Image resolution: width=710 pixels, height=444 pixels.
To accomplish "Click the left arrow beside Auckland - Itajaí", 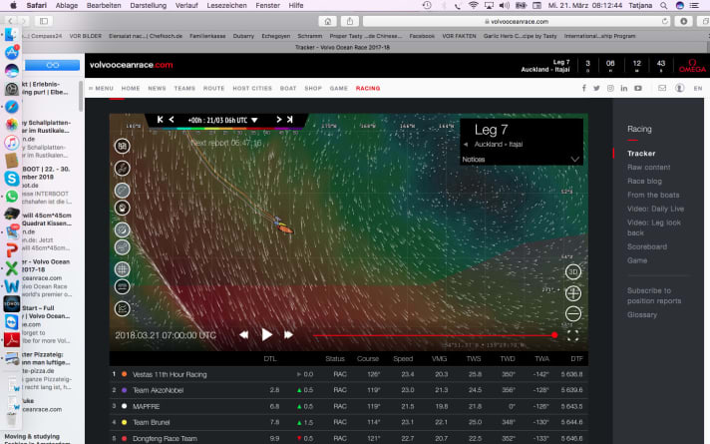I will pyautogui.click(x=466, y=145).
